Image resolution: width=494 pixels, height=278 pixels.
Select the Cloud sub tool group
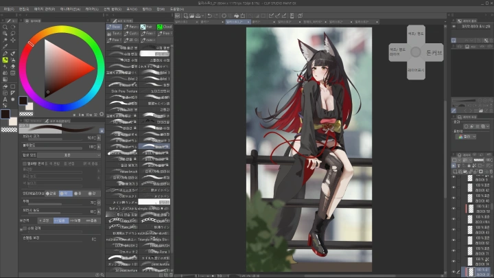pyautogui.click(x=165, y=27)
